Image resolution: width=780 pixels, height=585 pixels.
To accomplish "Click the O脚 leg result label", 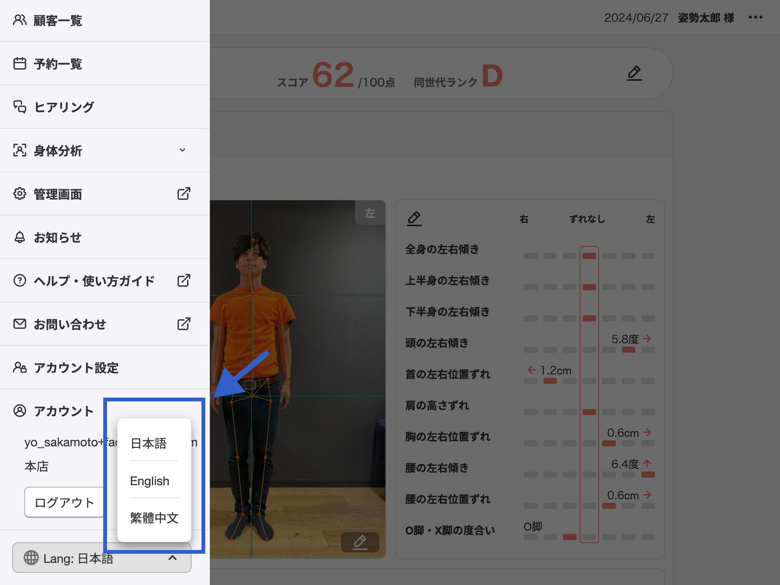I will point(533,526).
